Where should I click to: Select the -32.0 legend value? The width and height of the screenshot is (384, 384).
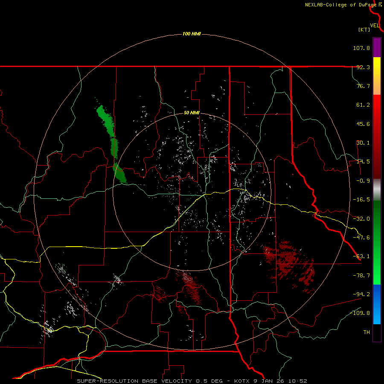(x=361, y=219)
